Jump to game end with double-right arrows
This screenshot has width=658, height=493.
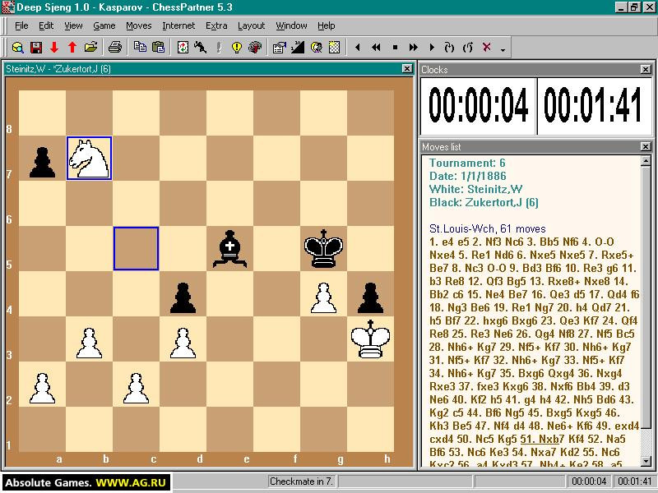414,48
